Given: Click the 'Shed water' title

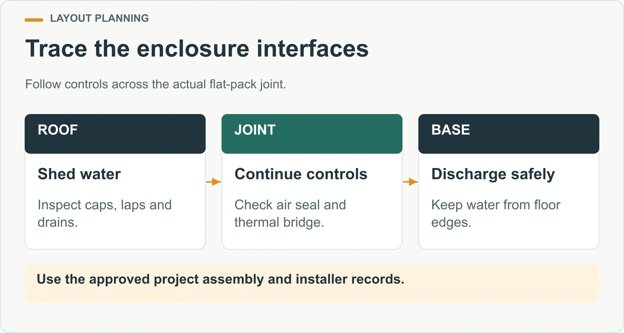Looking at the screenshot, I should tap(79, 174).
